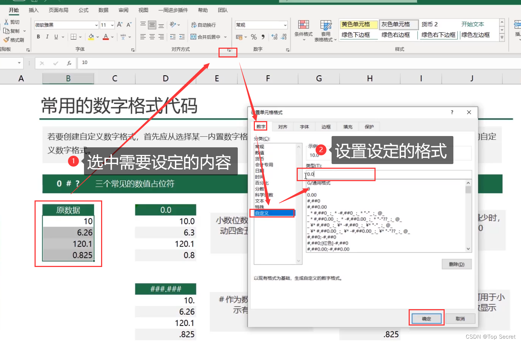Apply the gray cell style (灰色单元格)
Image resolution: width=521 pixels, height=343 pixels.
[x=398, y=24]
